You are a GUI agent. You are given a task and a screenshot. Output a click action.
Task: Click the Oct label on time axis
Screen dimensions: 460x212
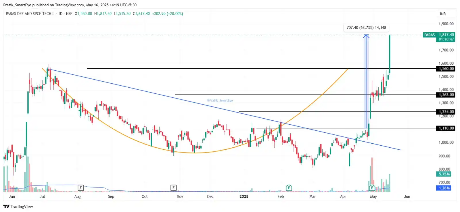[x=145, y=196]
